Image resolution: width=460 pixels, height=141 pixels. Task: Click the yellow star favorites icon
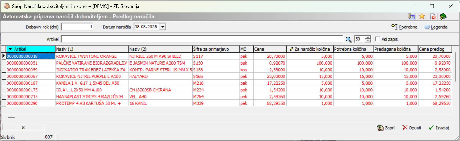[422, 16]
